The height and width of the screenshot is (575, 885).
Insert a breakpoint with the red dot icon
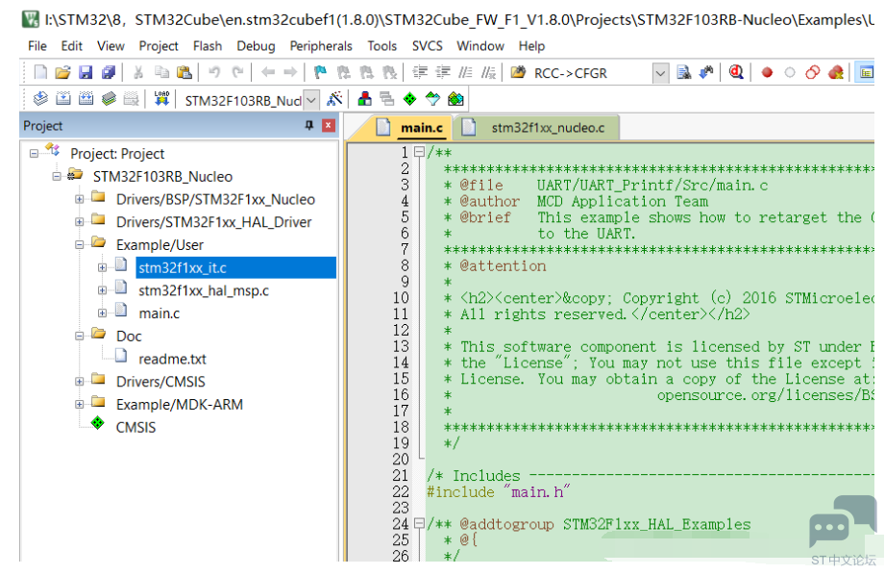(x=767, y=72)
